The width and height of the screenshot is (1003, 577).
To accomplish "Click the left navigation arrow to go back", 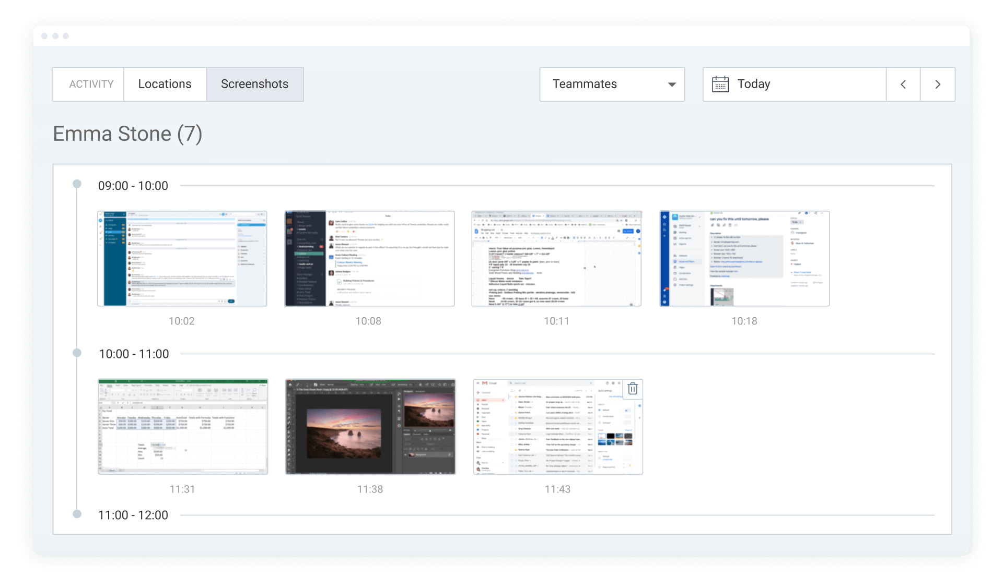I will 903,84.
